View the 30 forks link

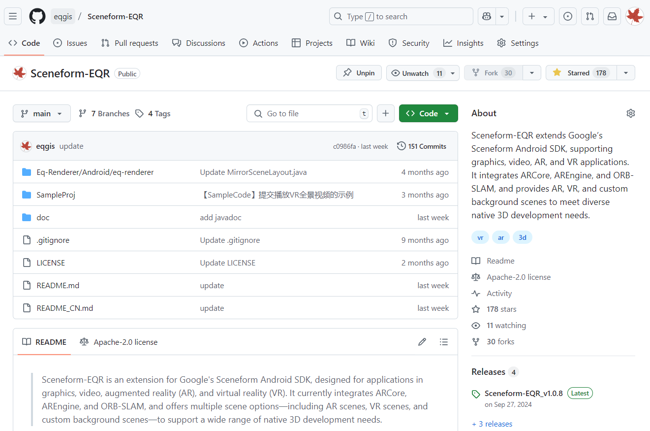(x=500, y=341)
